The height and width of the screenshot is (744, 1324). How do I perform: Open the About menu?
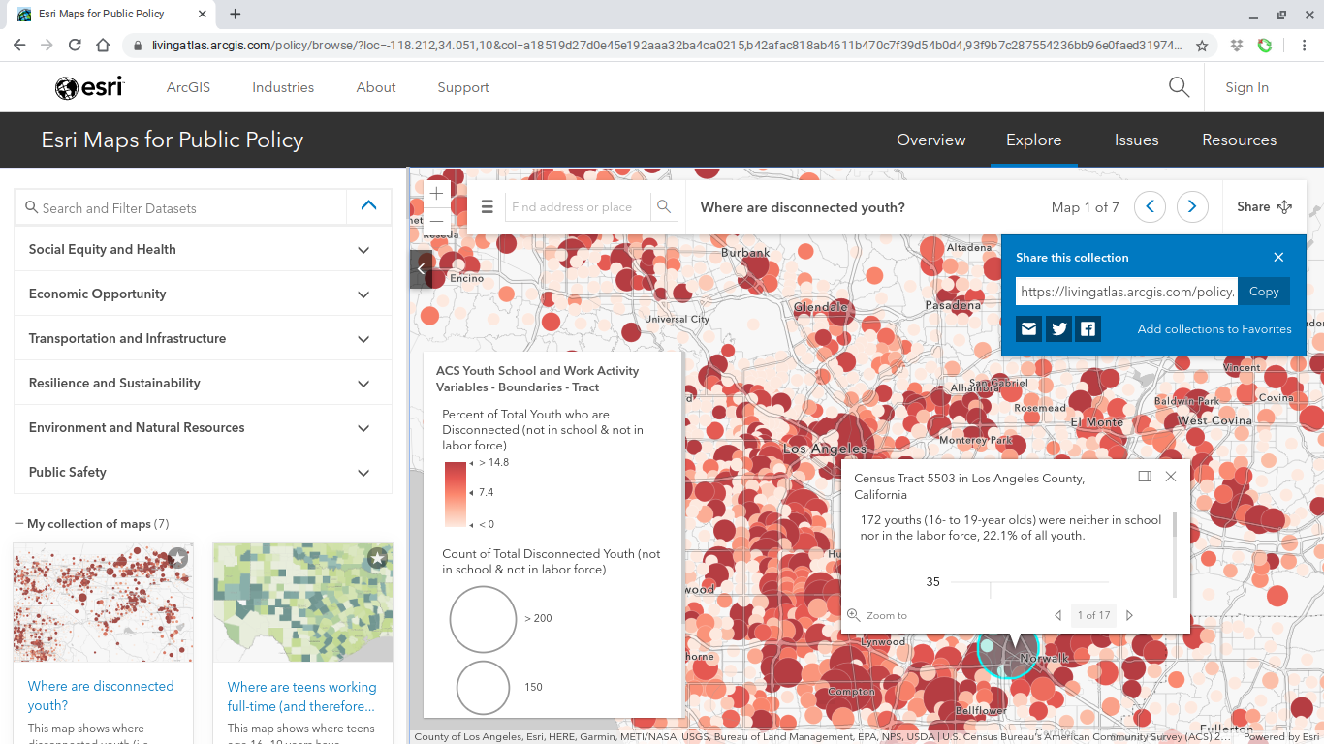coord(376,87)
